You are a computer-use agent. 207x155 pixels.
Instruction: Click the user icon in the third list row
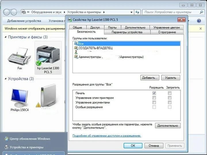pos(76,52)
